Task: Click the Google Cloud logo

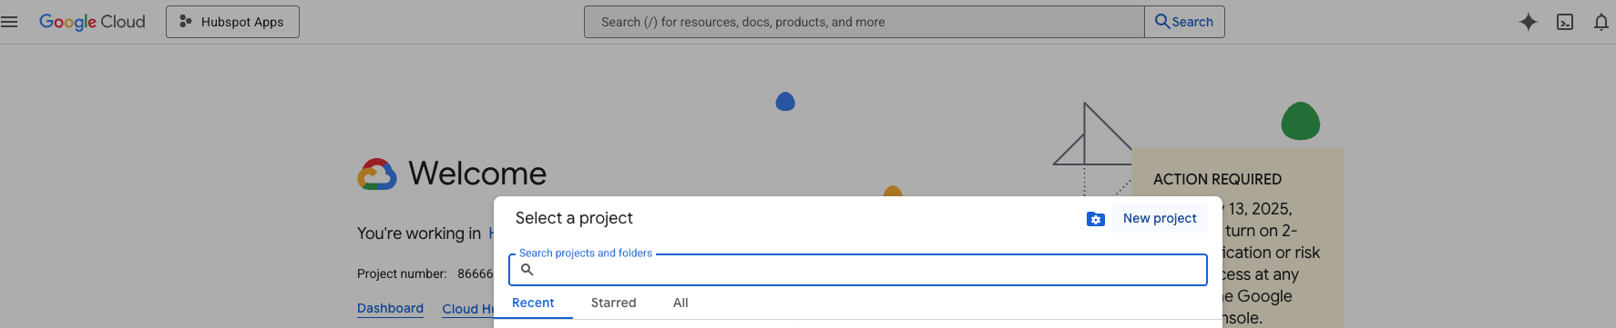Action: click(92, 22)
